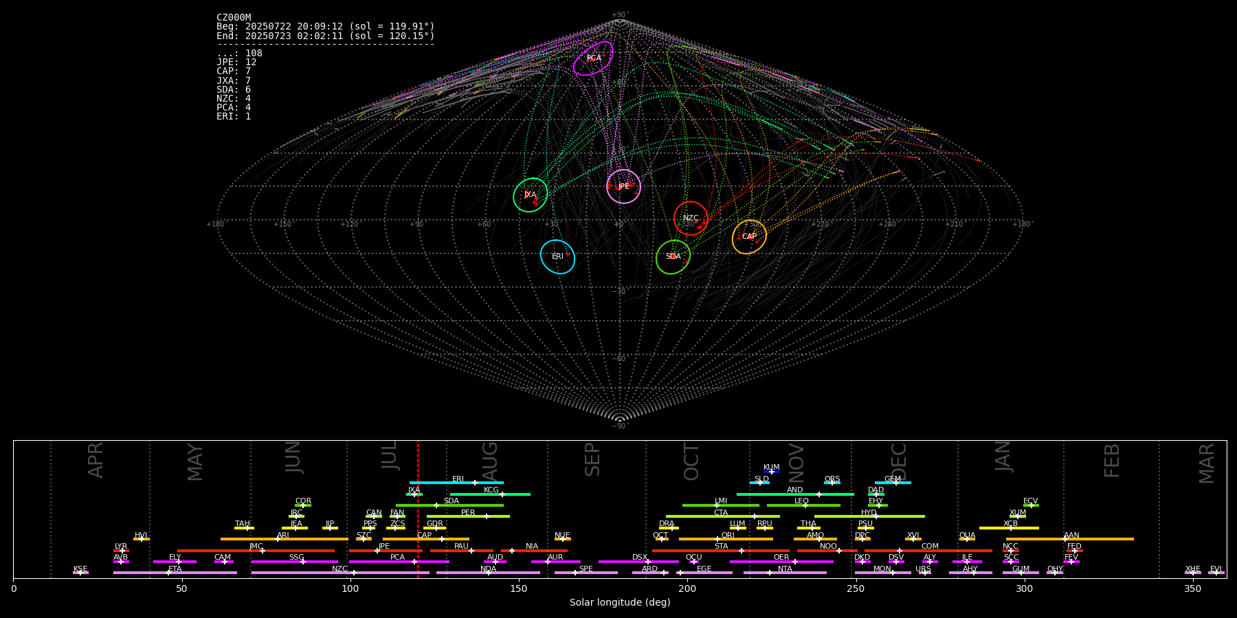Select the NTA shower bar

785,573
